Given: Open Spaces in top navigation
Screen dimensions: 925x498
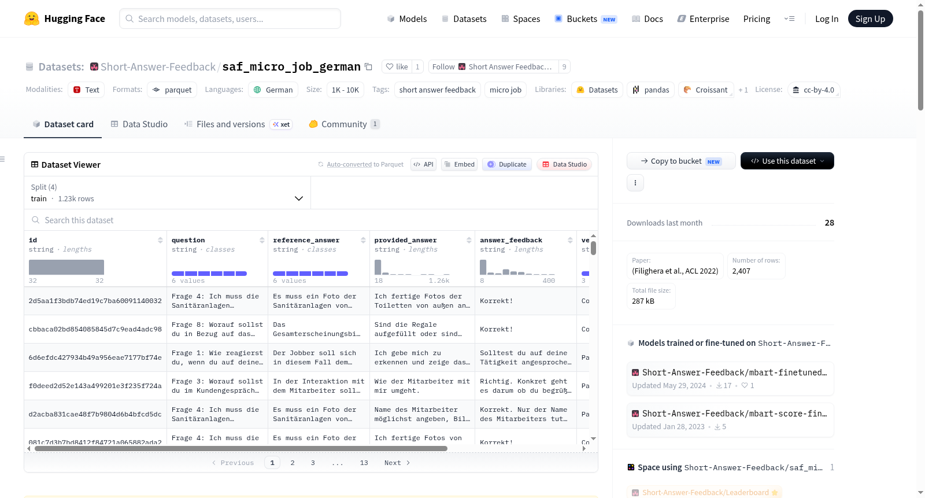Looking at the screenshot, I should [520, 19].
